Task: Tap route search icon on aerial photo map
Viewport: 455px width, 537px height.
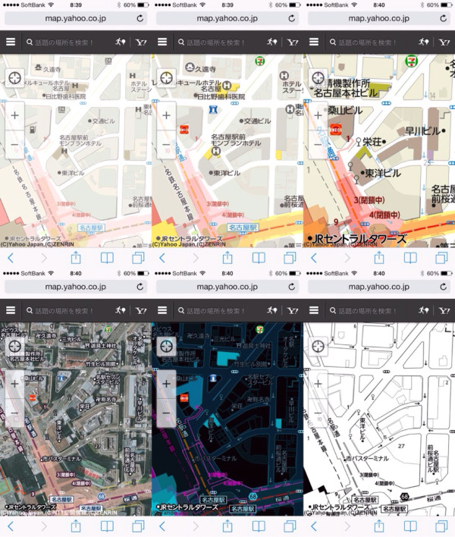Action: click(120, 310)
